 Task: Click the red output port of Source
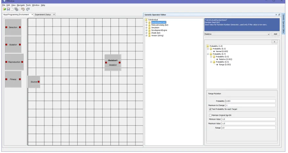tap(38, 82)
